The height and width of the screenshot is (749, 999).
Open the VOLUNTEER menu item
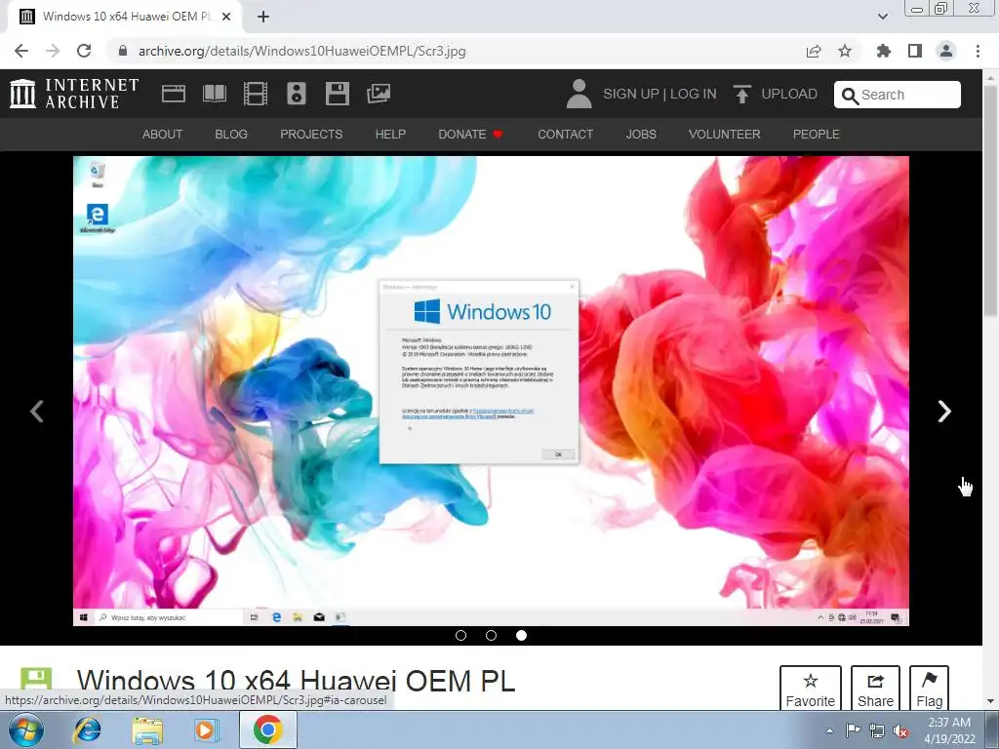click(x=725, y=135)
